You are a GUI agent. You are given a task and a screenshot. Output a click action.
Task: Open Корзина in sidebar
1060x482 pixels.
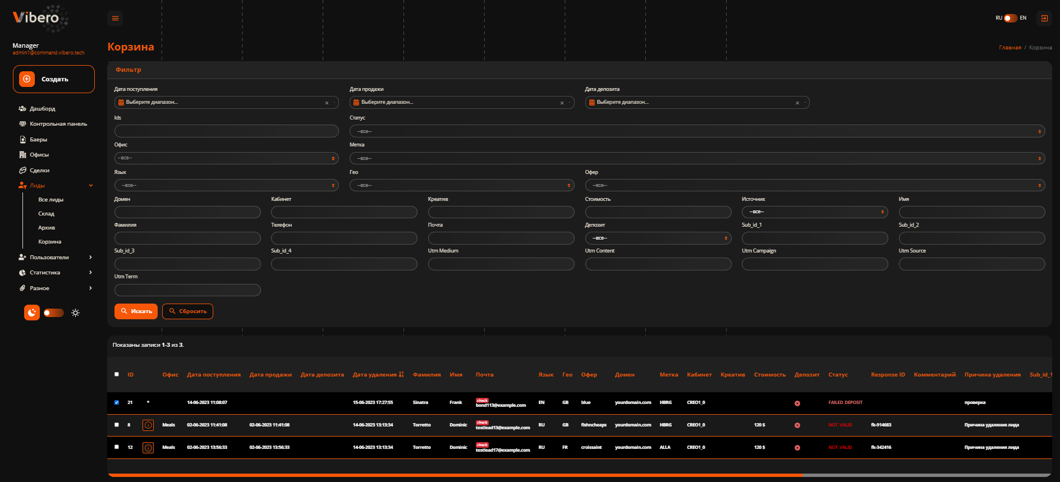49,242
